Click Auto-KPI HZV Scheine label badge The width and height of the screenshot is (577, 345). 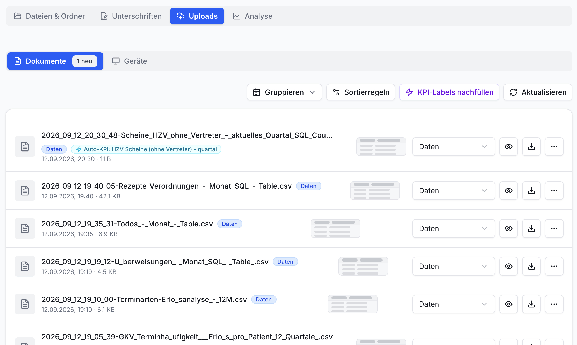(146, 149)
